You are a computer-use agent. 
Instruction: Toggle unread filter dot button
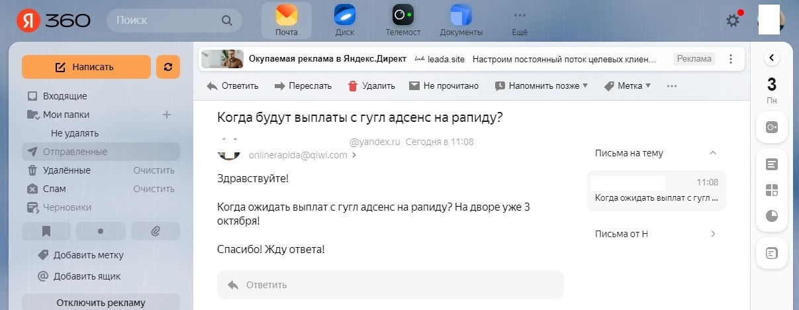[x=101, y=231]
